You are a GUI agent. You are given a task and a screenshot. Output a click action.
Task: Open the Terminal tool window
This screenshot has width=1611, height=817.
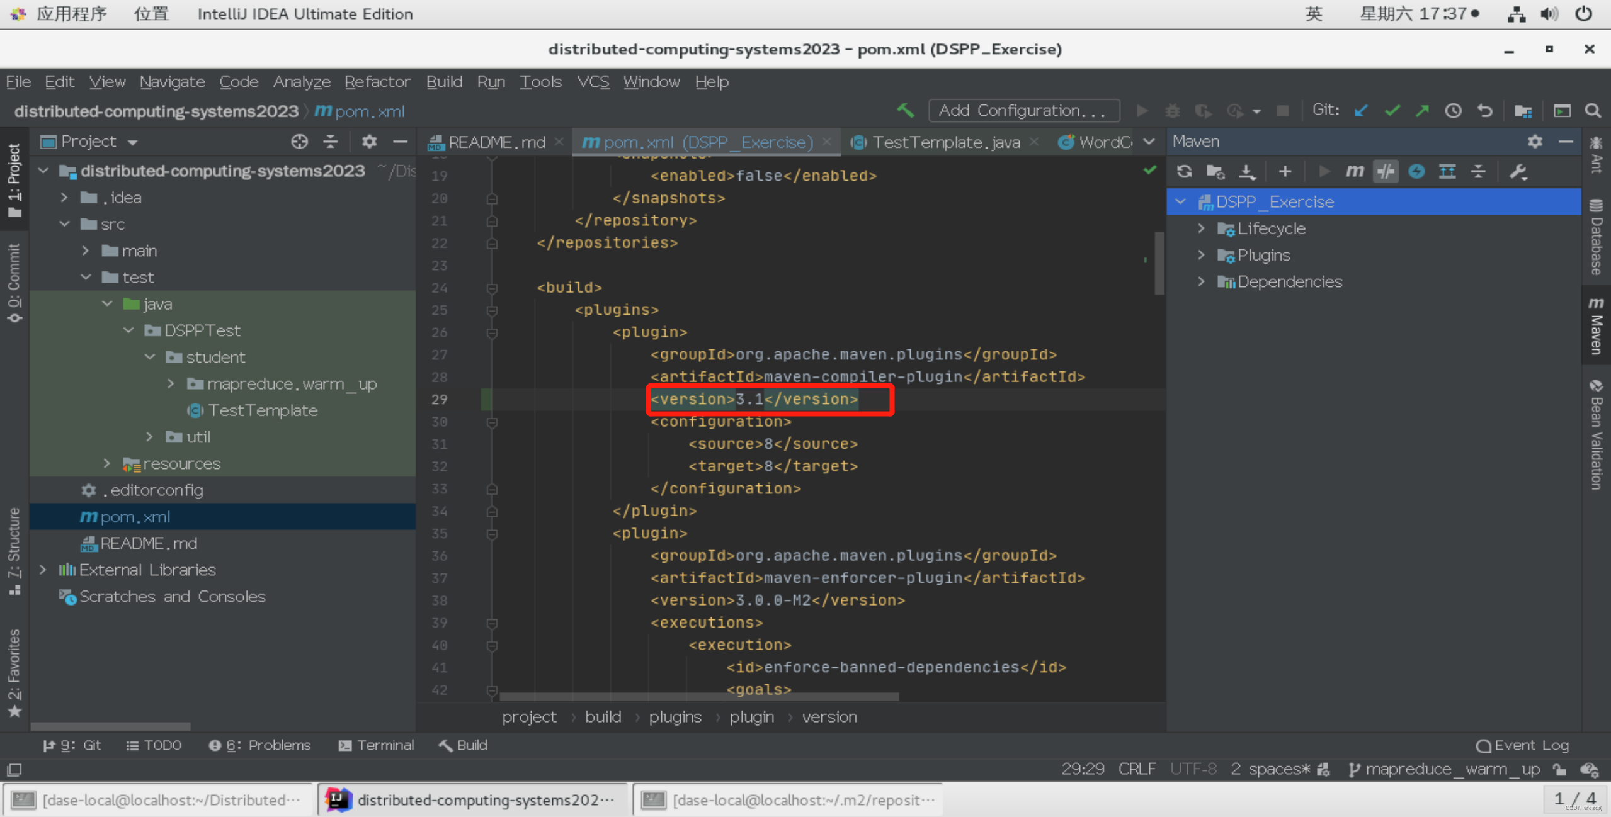(x=377, y=745)
